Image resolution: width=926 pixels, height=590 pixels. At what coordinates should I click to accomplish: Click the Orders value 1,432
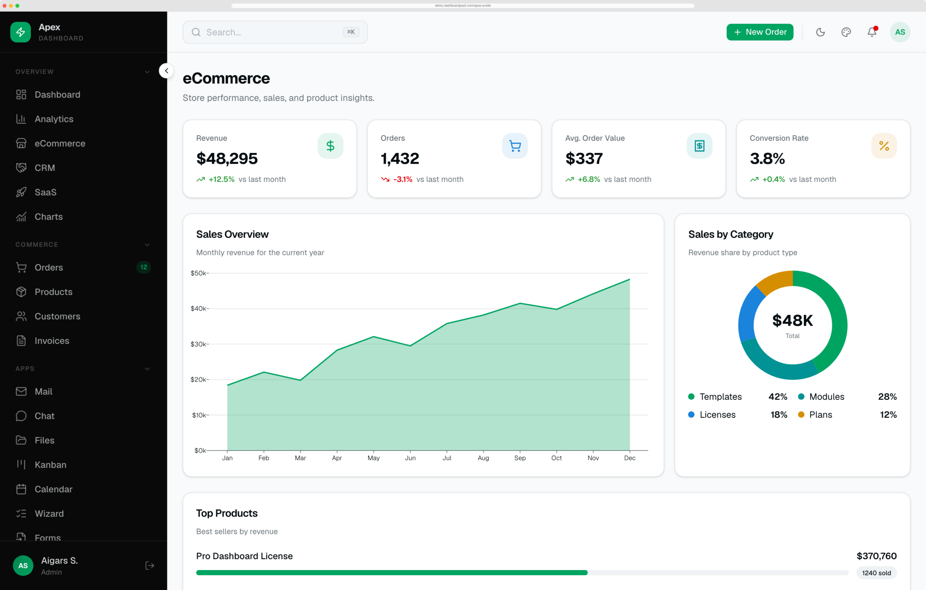tap(400, 159)
